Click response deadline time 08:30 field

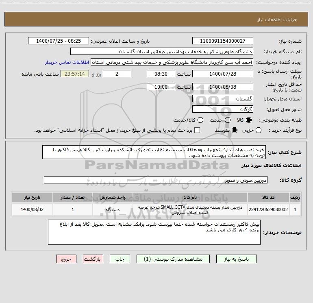[x=161, y=74]
